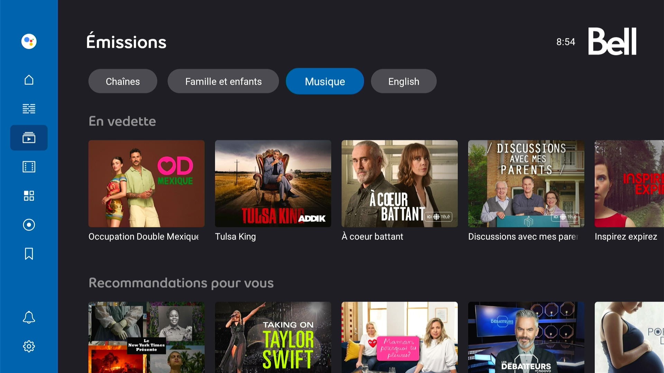664x373 pixels.
Task: Open the Recording/PVR icon
Action: click(x=29, y=225)
